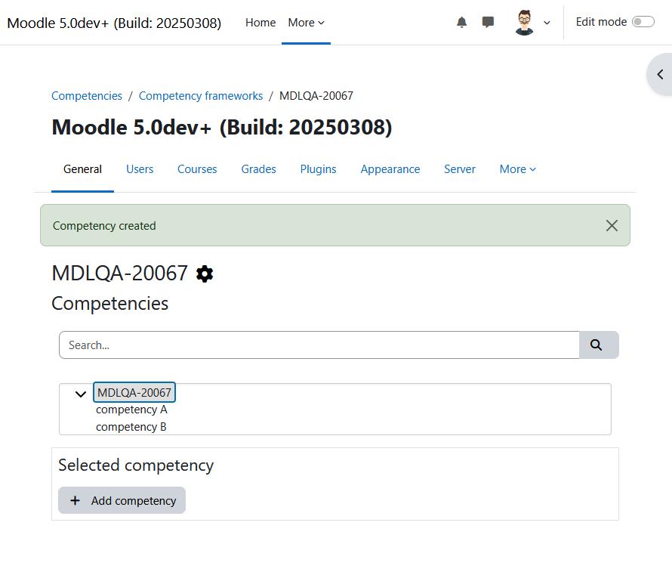This screenshot has height=572, width=672.
Task: Click the plus icon on Add competency
Action: (x=75, y=500)
